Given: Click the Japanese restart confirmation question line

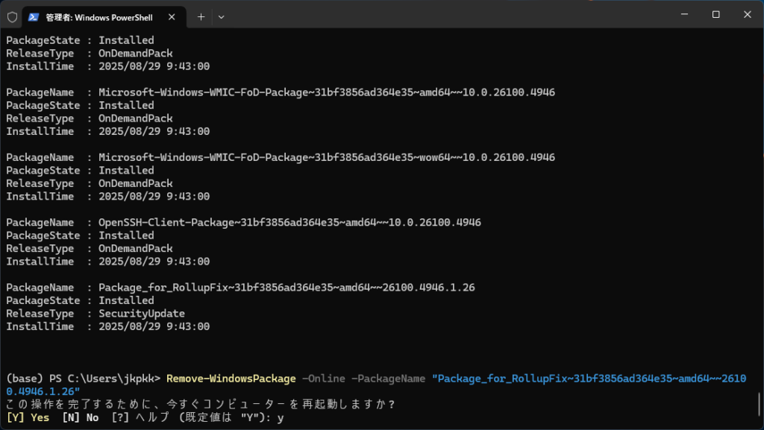Looking at the screenshot, I should tap(200, 404).
